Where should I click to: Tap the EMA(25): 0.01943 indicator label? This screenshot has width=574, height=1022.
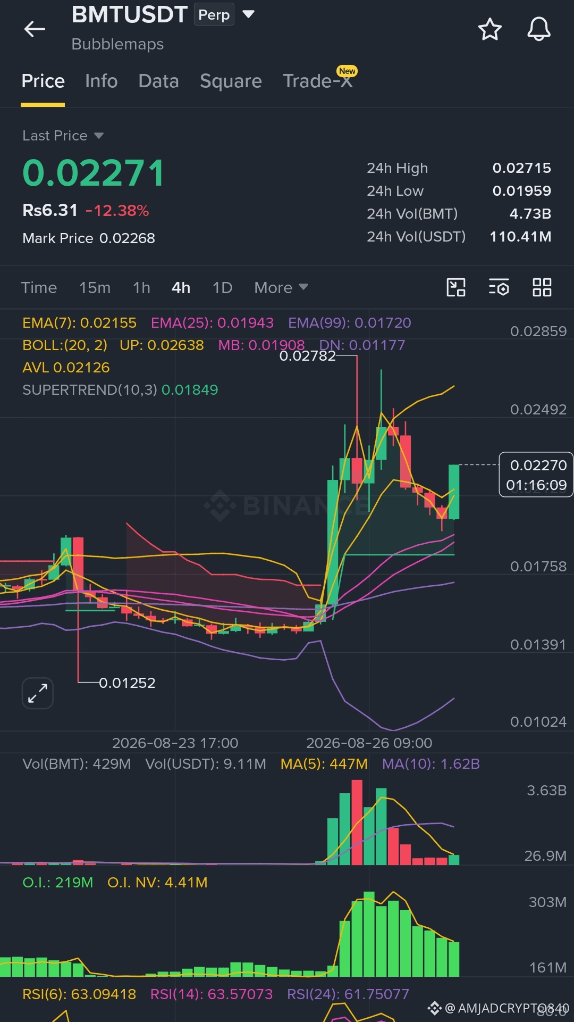click(x=212, y=323)
